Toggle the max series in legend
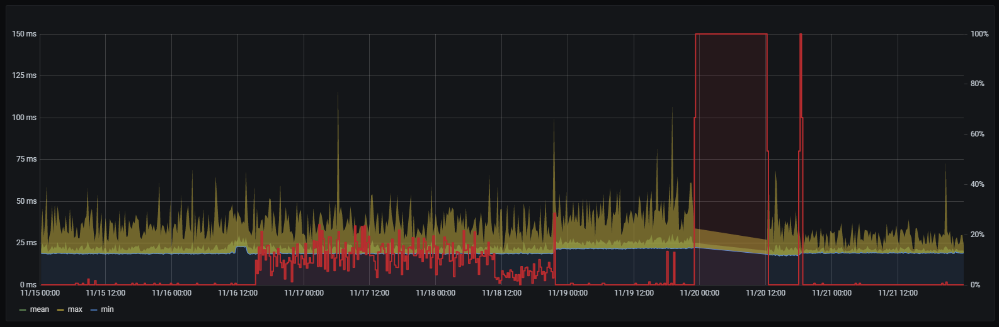 point(75,309)
